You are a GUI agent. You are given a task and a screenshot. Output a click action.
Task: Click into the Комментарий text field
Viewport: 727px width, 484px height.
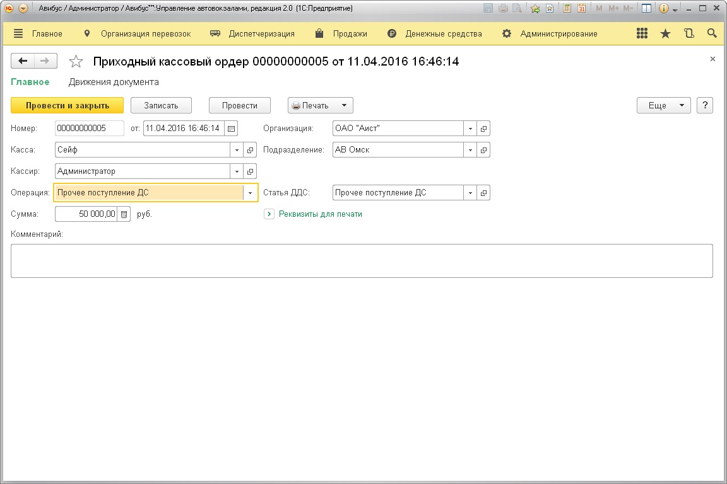pos(362,261)
